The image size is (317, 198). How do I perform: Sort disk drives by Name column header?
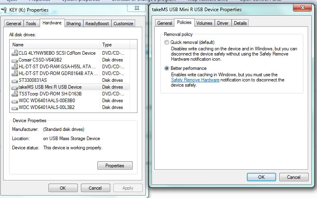click(x=55, y=45)
